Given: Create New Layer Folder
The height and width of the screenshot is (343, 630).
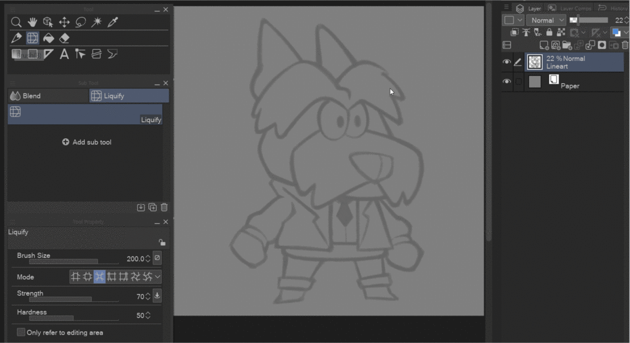Looking at the screenshot, I should (x=567, y=45).
